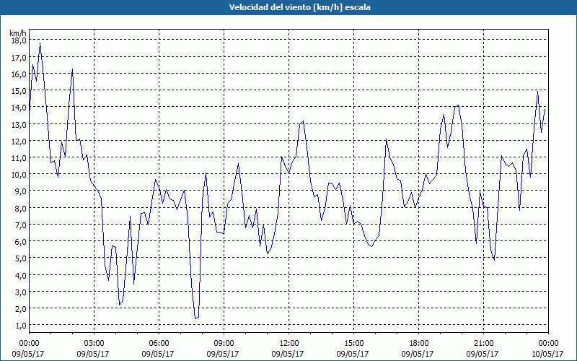Select the 'km/h' unit label on the axis

(18, 33)
